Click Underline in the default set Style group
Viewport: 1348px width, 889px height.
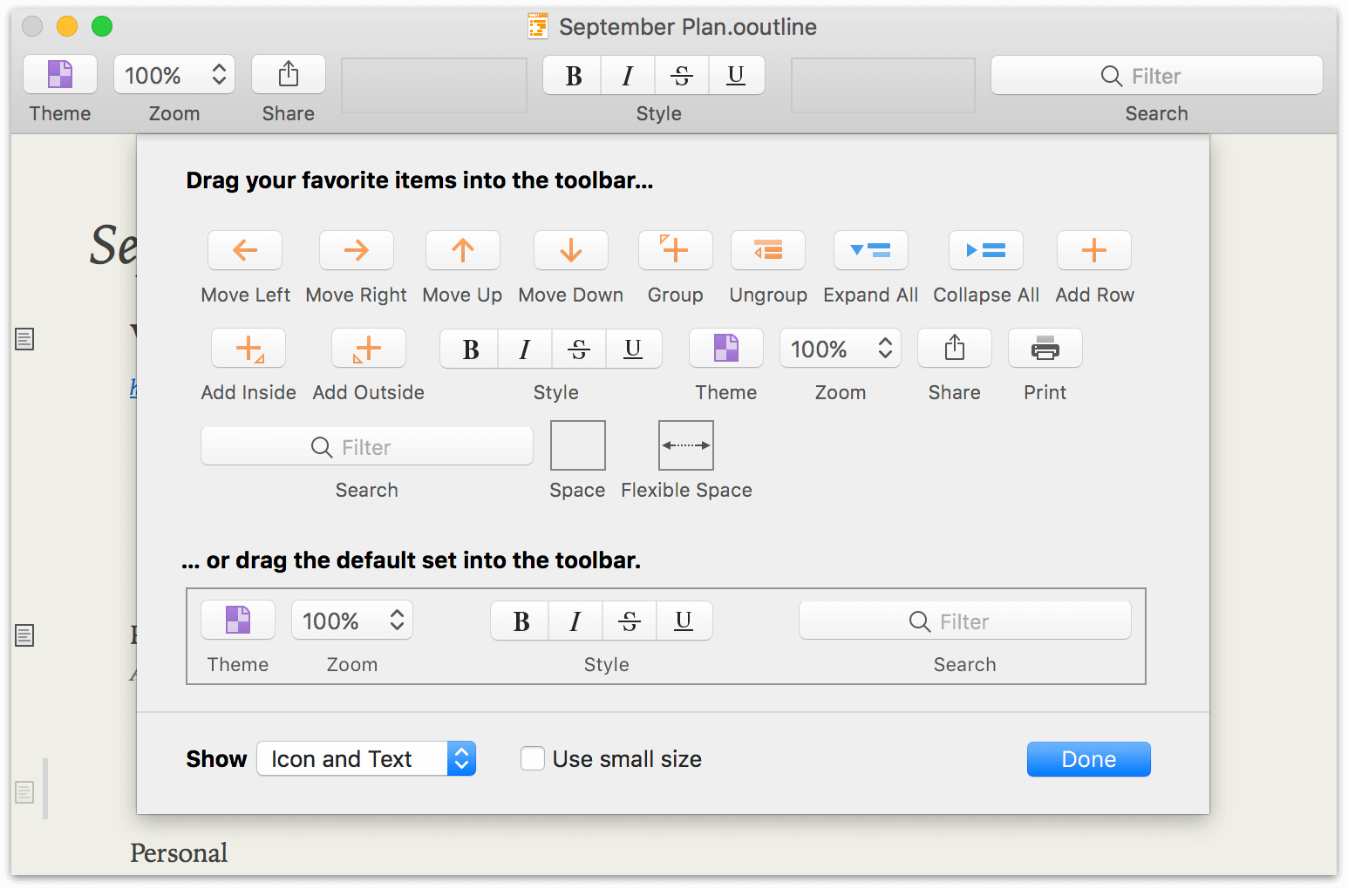point(684,621)
